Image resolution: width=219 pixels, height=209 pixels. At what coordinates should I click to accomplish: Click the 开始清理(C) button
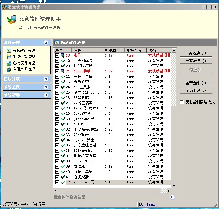(196, 61)
